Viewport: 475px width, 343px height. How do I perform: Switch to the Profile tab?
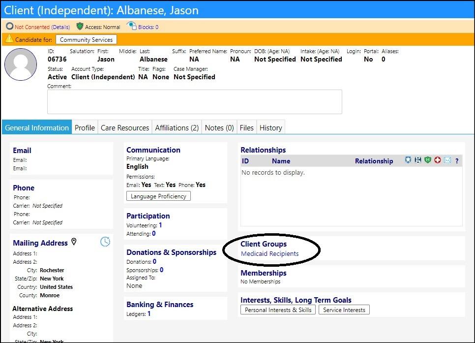(85, 127)
